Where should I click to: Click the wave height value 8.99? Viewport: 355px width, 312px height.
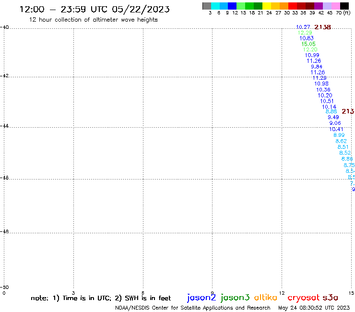(339, 135)
